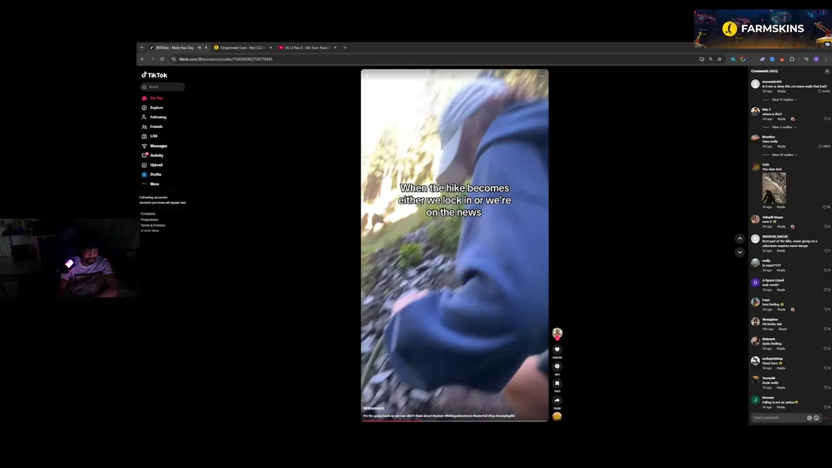The width and height of the screenshot is (832, 468).
Task: Click the TikTok logo
Action: tap(155, 75)
